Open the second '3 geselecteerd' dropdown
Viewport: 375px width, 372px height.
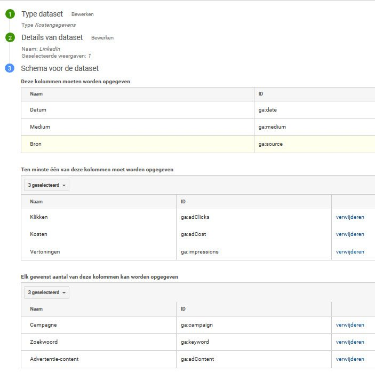click(x=46, y=292)
